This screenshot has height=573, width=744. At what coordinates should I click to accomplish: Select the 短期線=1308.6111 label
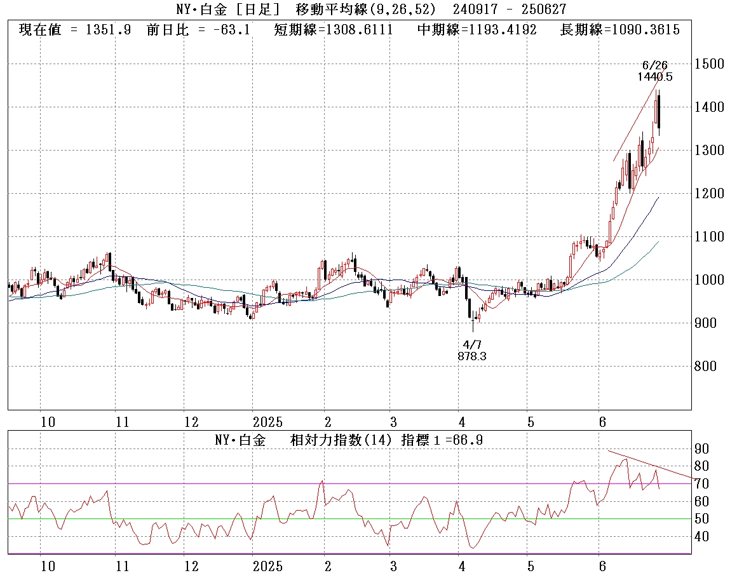(x=333, y=30)
